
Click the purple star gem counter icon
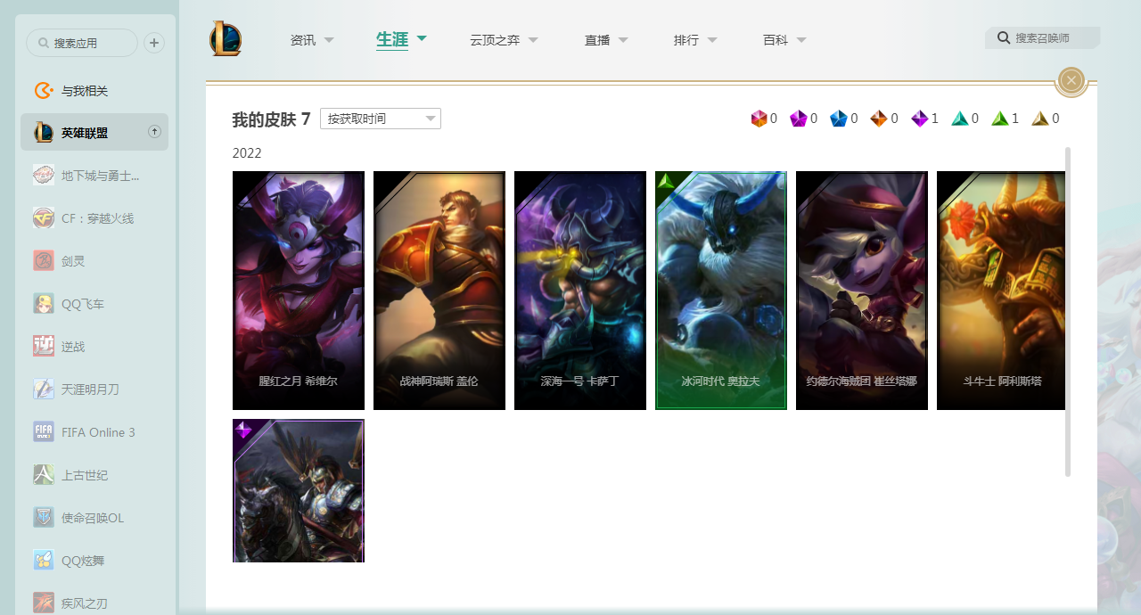click(x=920, y=119)
